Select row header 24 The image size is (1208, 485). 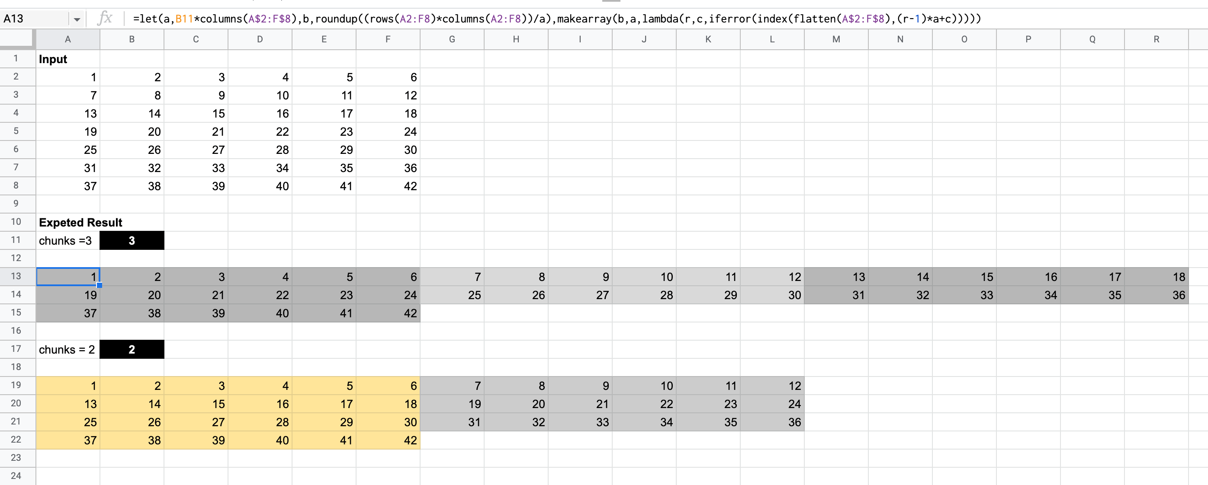point(16,475)
